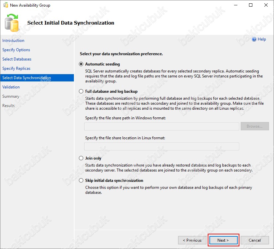Viewport: 274px width, 249px height.
Task: Open the Specify Options wizard step
Action: [16, 50]
